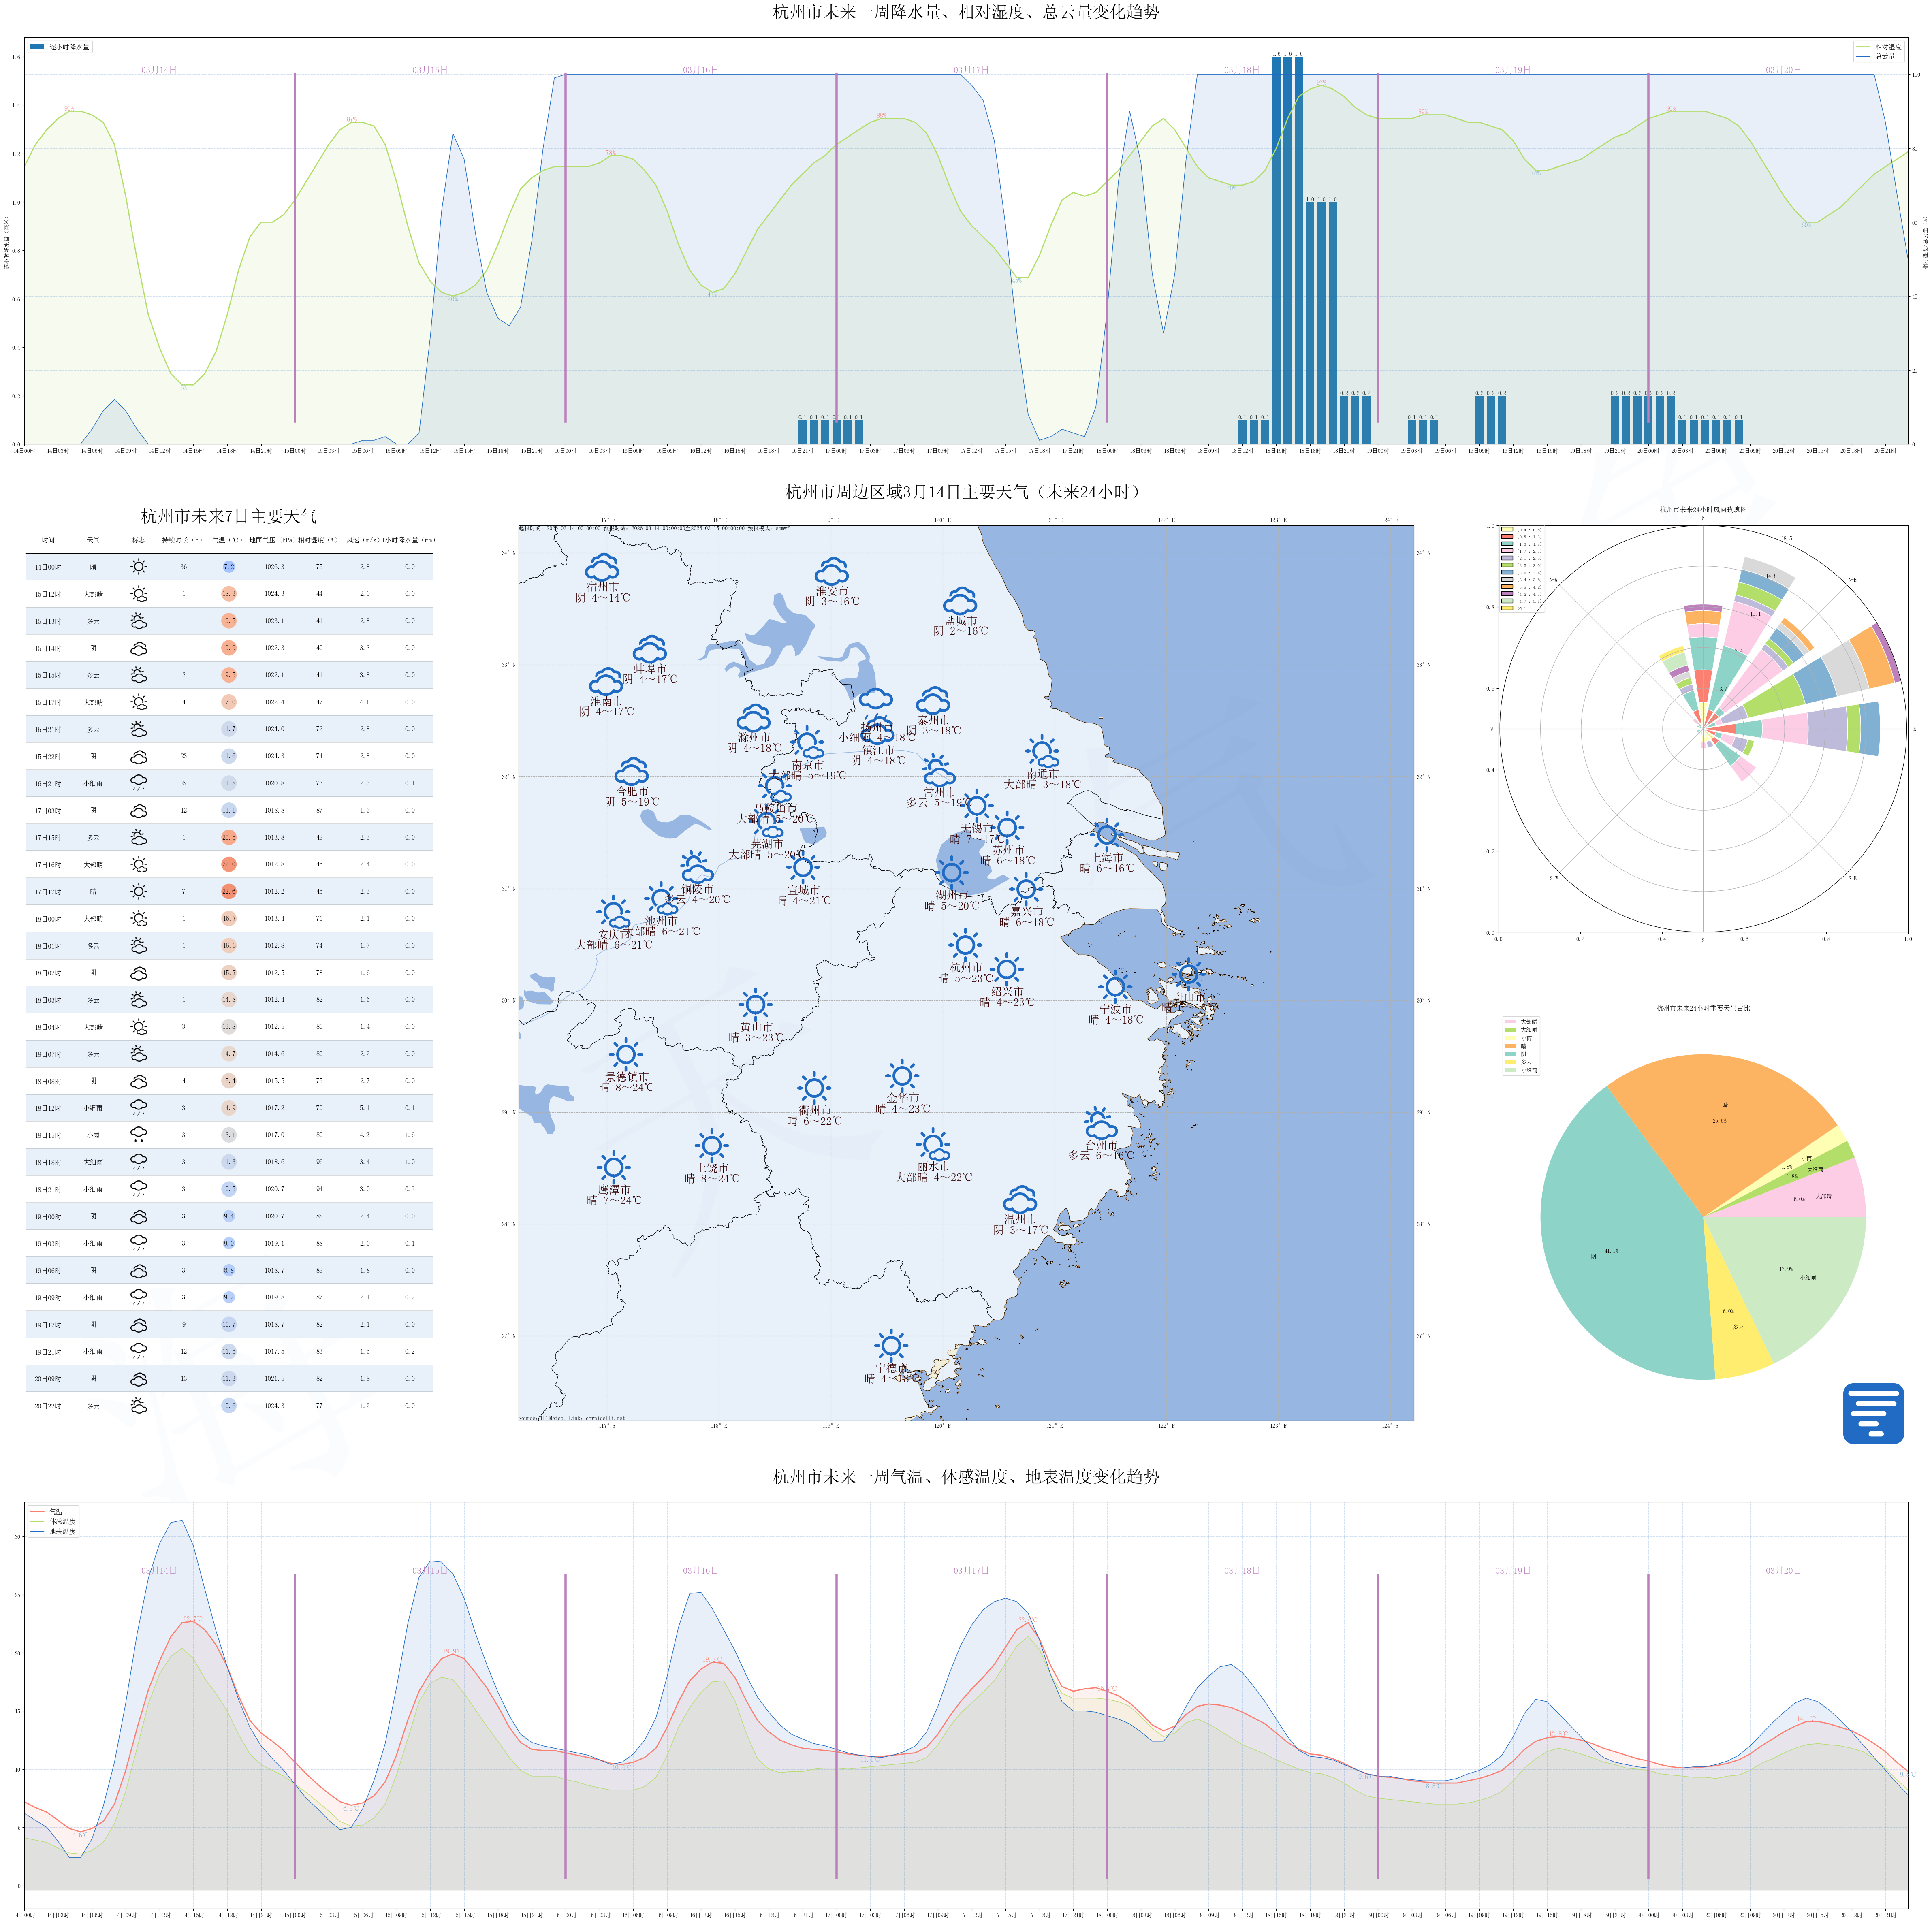The width and height of the screenshot is (1932, 1922).
Task: Click the 天气 column header in forecast table
Action: 93,540
